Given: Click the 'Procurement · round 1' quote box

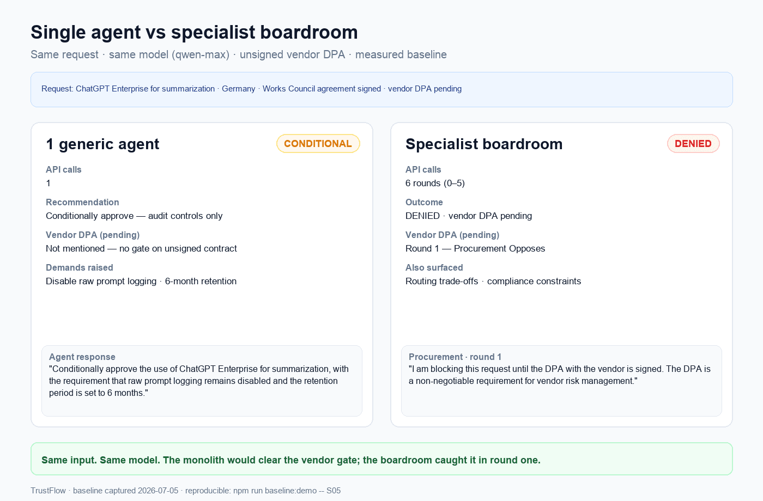Looking at the screenshot, I should 561,381.
